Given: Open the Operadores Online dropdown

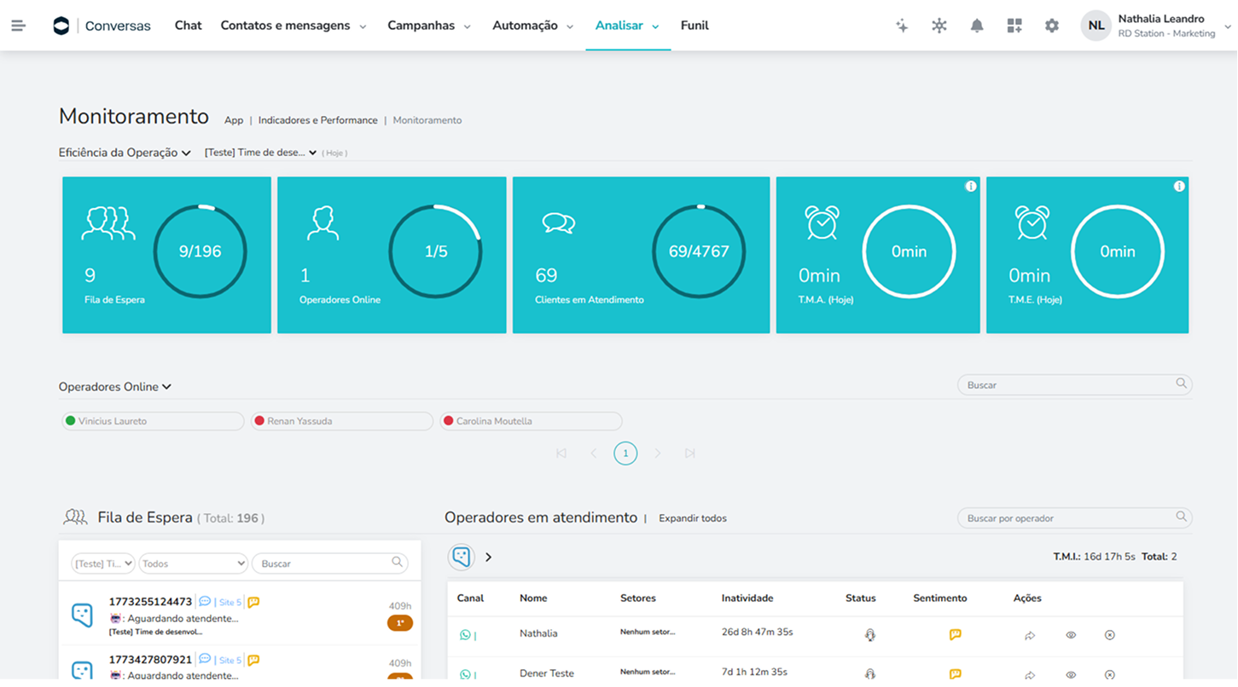Looking at the screenshot, I should tap(115, 387).
